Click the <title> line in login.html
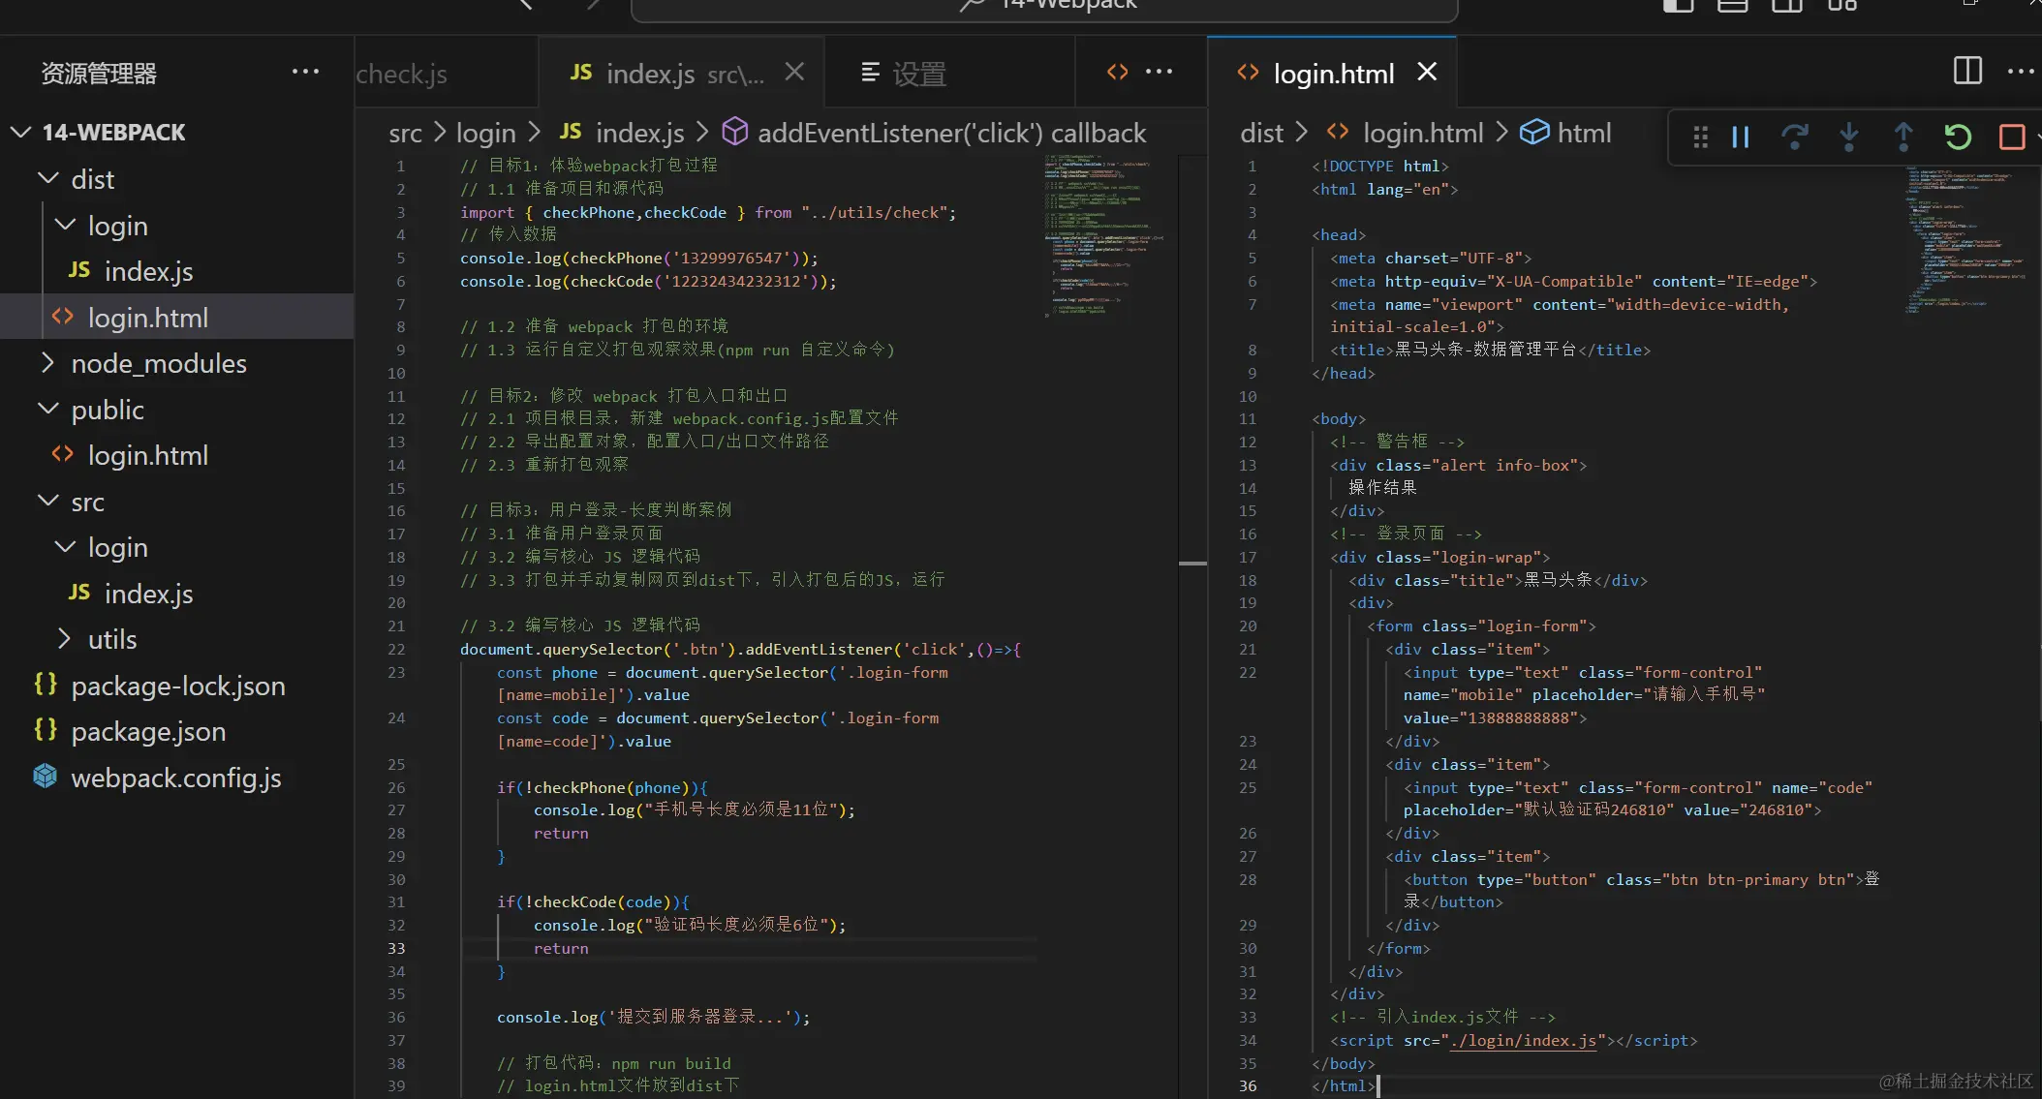The height and width of the screenshot is (1099, 2042). tap(1490, 350)
